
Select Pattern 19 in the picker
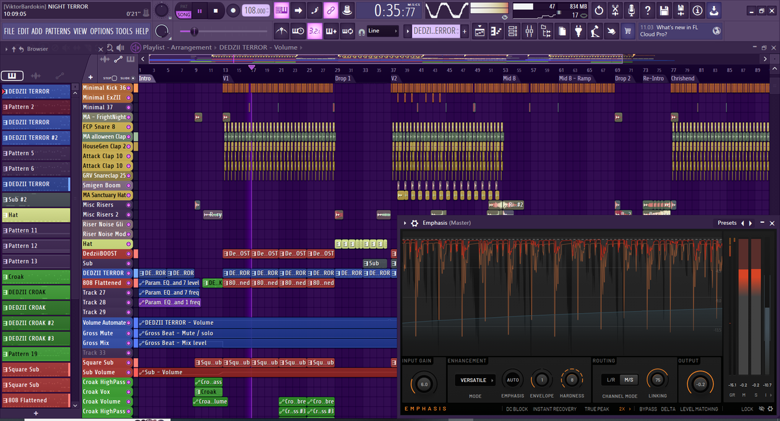[36, 354]
